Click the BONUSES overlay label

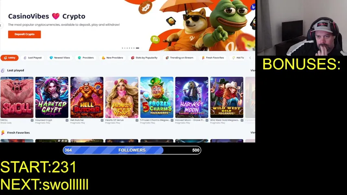(x=301, y=64)
